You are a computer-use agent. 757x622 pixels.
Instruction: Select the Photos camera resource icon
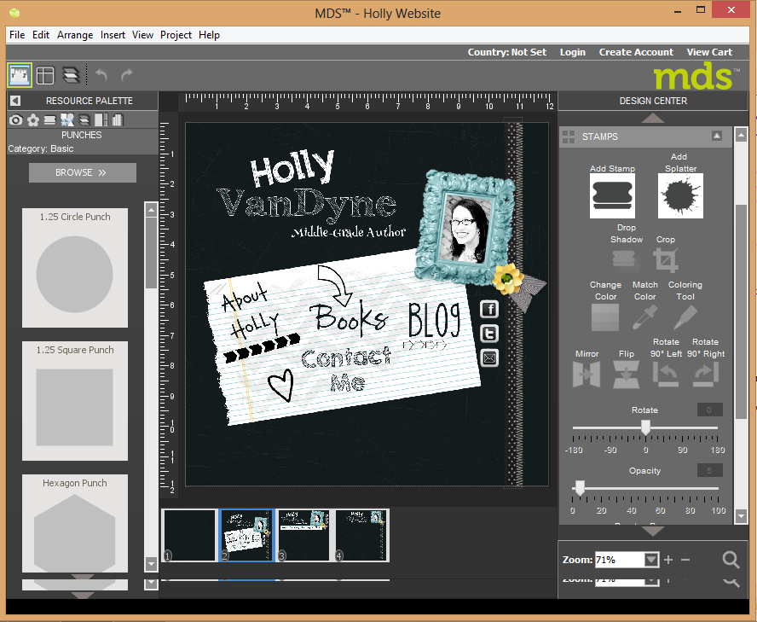tap(15, 119)
